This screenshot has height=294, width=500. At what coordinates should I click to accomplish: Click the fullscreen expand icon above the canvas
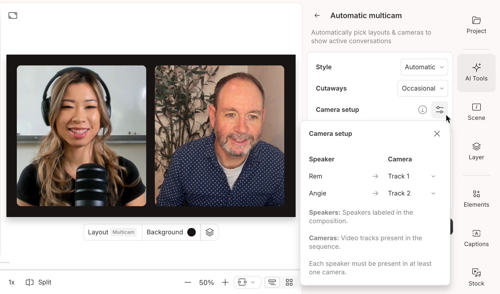pyautogui.click(x=13, y=15)
